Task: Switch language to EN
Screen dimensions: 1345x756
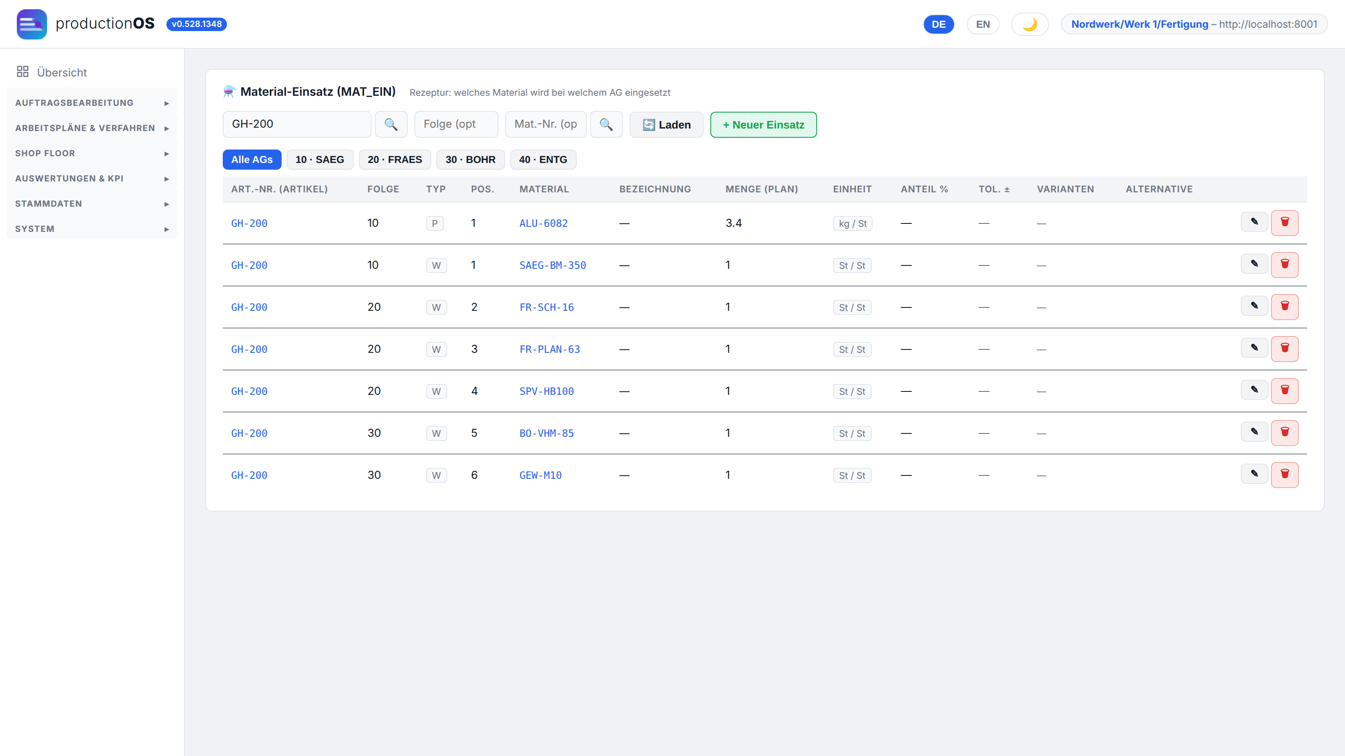Action: tap(983, 24)
